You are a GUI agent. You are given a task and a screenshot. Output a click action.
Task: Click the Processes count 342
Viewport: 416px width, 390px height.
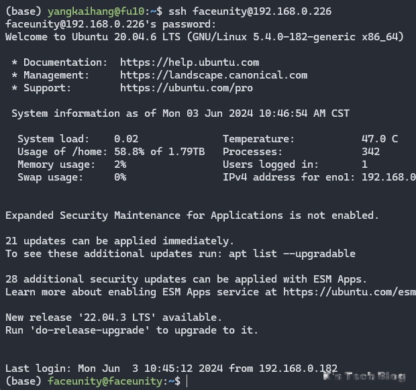coord(370,152)
